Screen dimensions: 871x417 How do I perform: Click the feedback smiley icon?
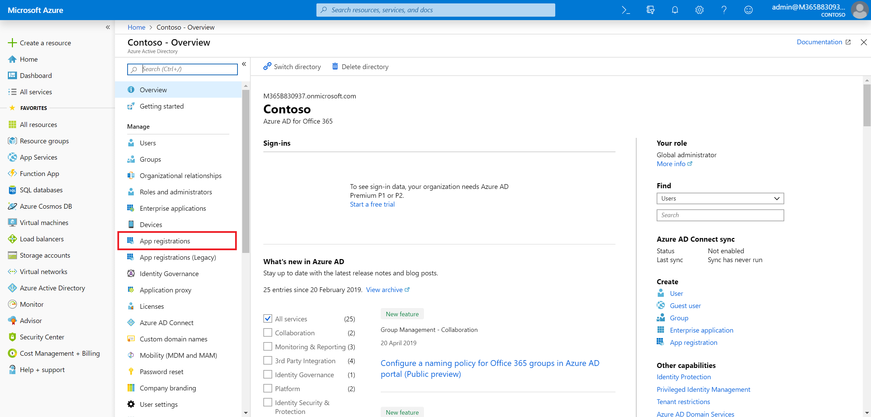(748, 10)
